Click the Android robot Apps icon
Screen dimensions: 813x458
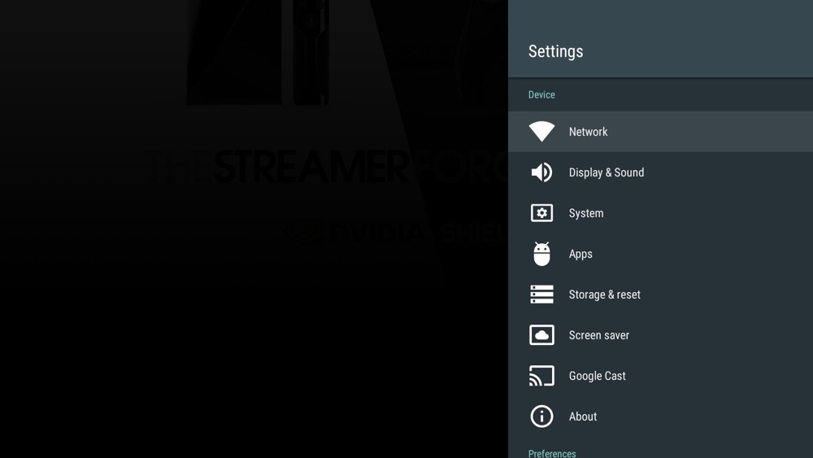[x=541, y=254]
